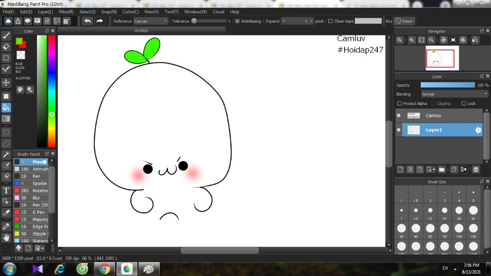Viewport: 491px width, 276px height.
Task: Select the Hand pan tool
Action: pyautogui.click(x=6, y=238)
